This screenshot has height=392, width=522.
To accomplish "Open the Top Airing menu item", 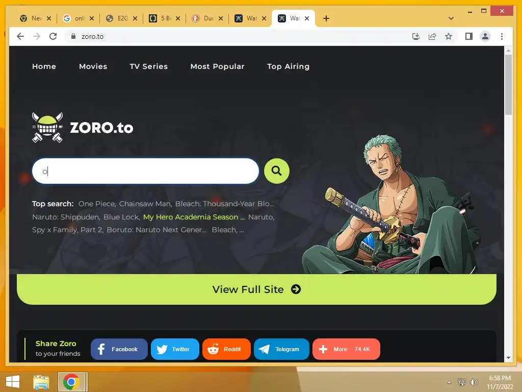I will point(289,66).
